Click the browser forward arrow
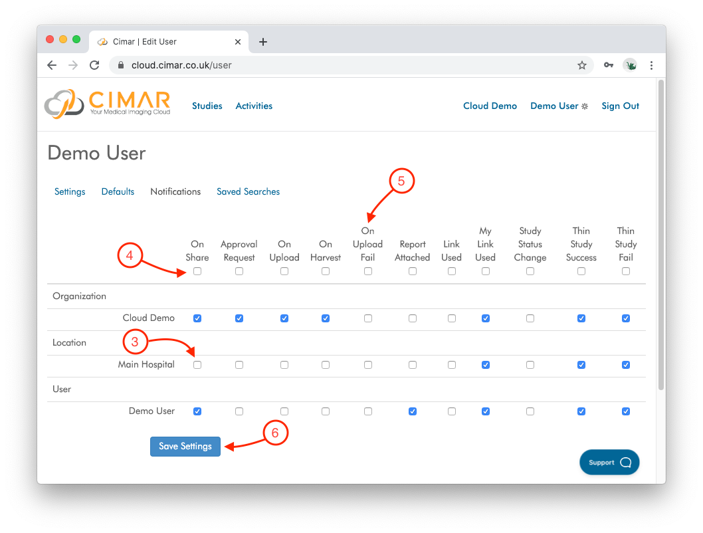This screenshot has height=533, width=703. click(73, 65)
